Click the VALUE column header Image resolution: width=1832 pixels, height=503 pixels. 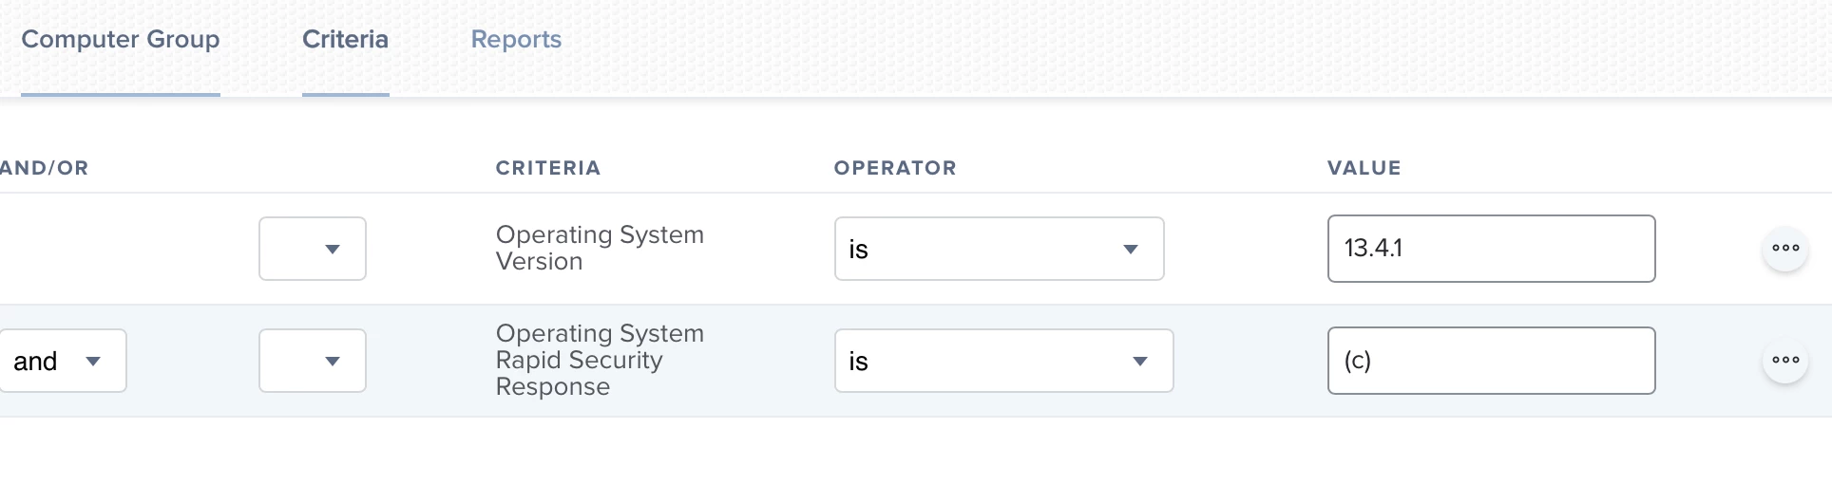(1364, 168)
